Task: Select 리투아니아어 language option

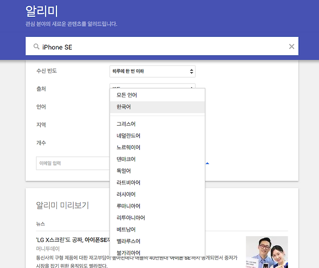Action: pos(157,218)
